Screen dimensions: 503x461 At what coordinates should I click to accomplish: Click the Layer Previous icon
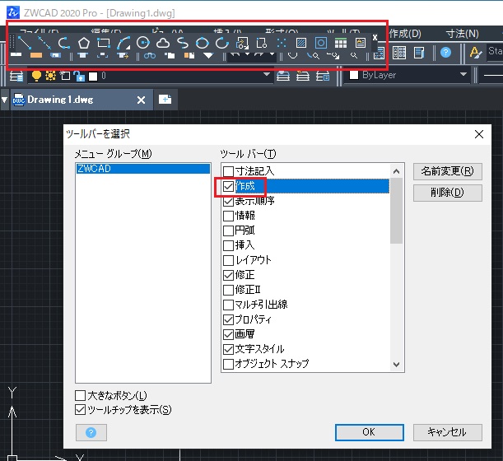pyautogui.click(x=303, y=76)
